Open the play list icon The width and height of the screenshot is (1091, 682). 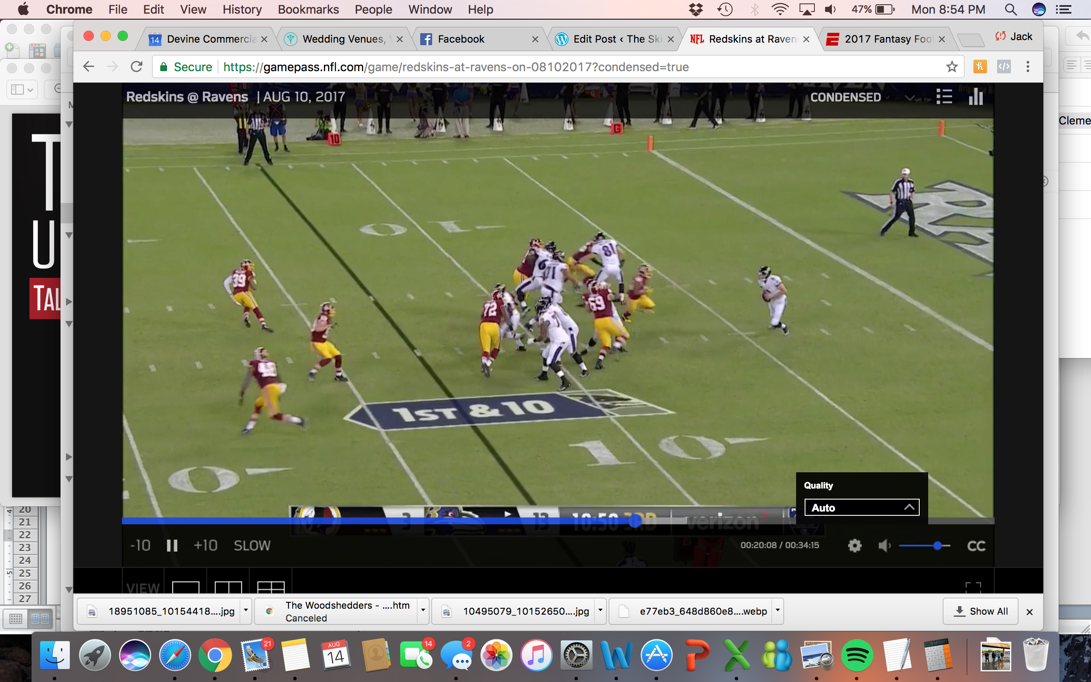(x=944, y=96)
